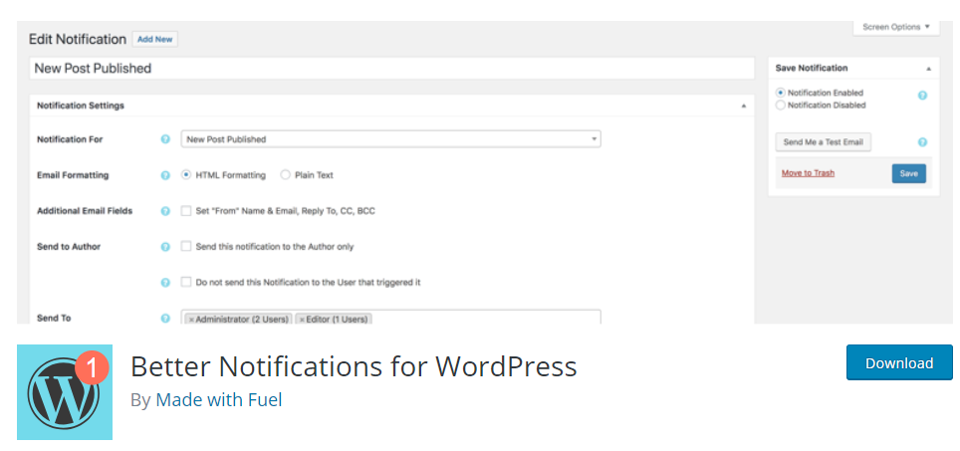Check Do not send to triggering User
960x451 pixels.
(x=186, y=282)
